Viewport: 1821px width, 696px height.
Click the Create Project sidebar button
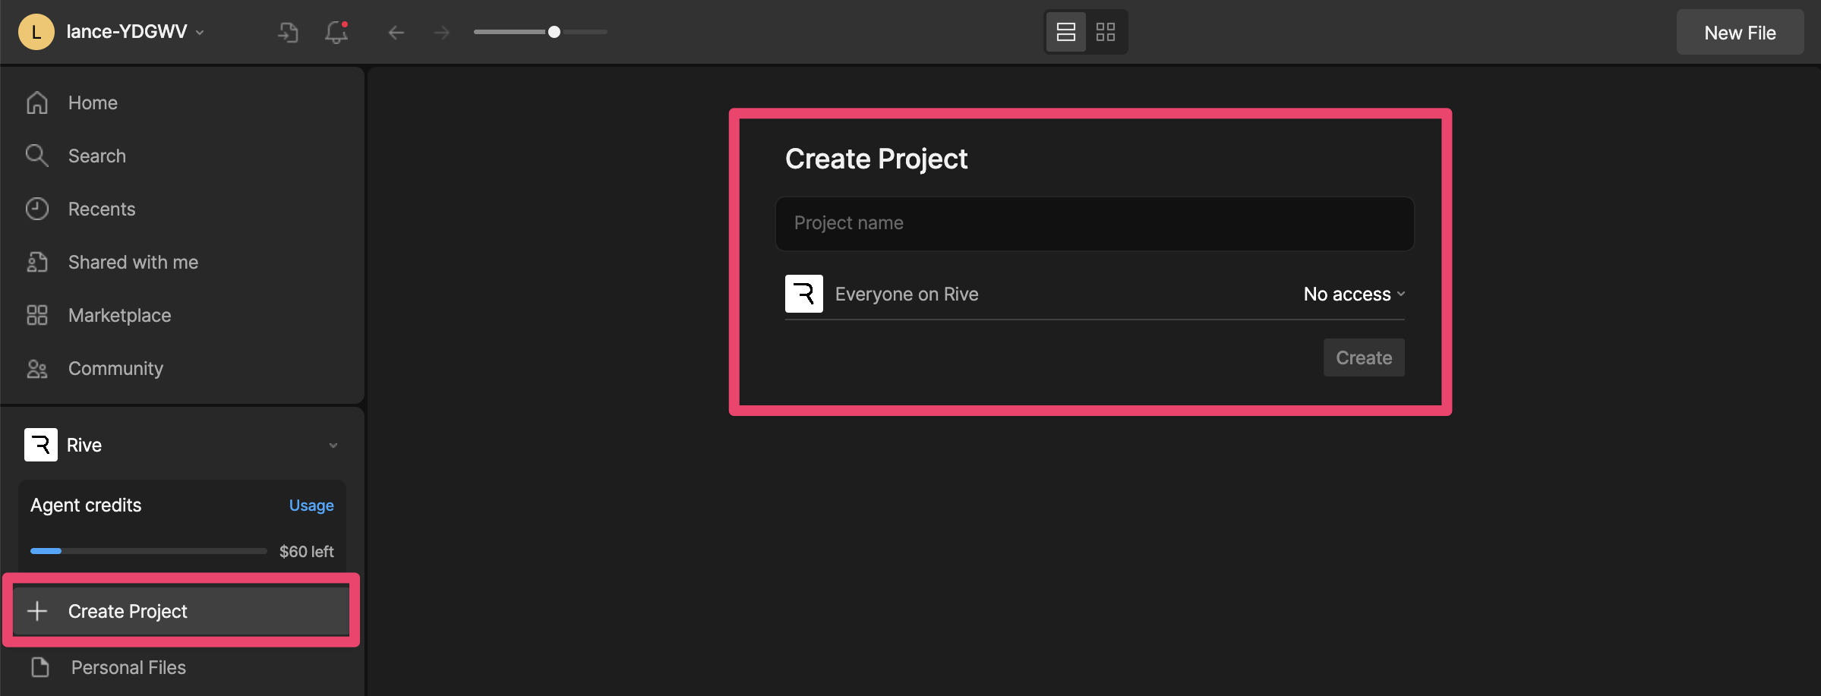181,611
